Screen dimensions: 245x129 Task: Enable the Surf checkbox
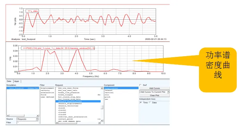[x=140, y=85]
